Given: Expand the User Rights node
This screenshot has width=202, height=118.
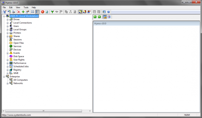Looking at the screenshot, I should click(8, 60).
